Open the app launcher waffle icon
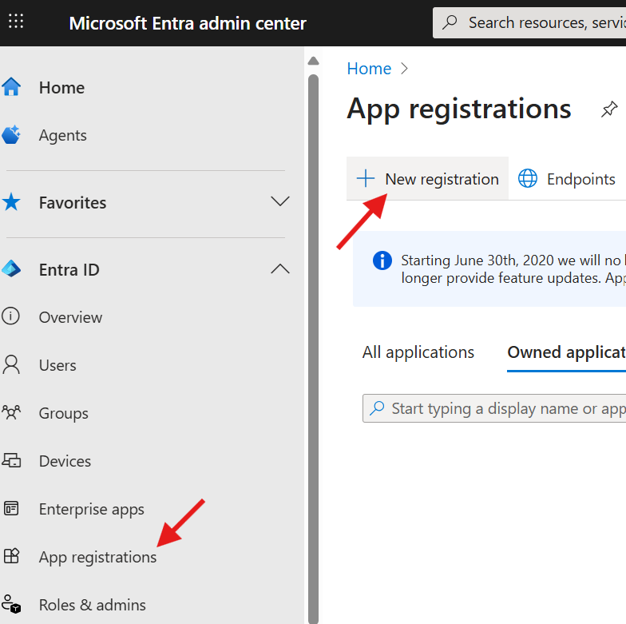626x624 pixels. click(x=16, y=22)
